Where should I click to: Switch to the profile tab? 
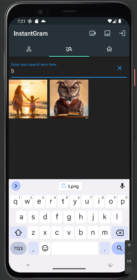click(29, 49)
